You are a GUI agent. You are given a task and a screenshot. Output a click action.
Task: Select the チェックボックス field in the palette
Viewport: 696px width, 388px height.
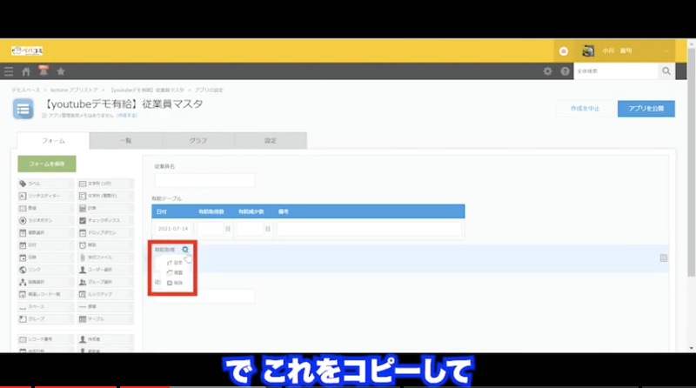pyautogui.click(x=104, y=221)
